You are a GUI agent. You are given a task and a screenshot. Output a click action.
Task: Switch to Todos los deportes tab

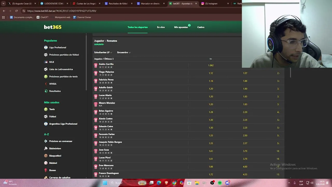[x=137, y=27]
